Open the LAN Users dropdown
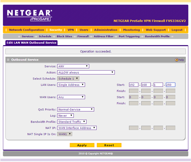191x162 pixels. [x=71, y=85]
